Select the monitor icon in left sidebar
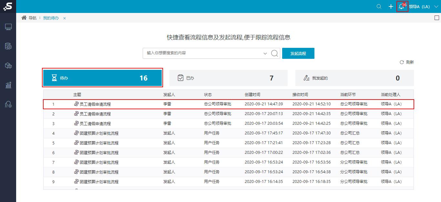 (8, 27)
